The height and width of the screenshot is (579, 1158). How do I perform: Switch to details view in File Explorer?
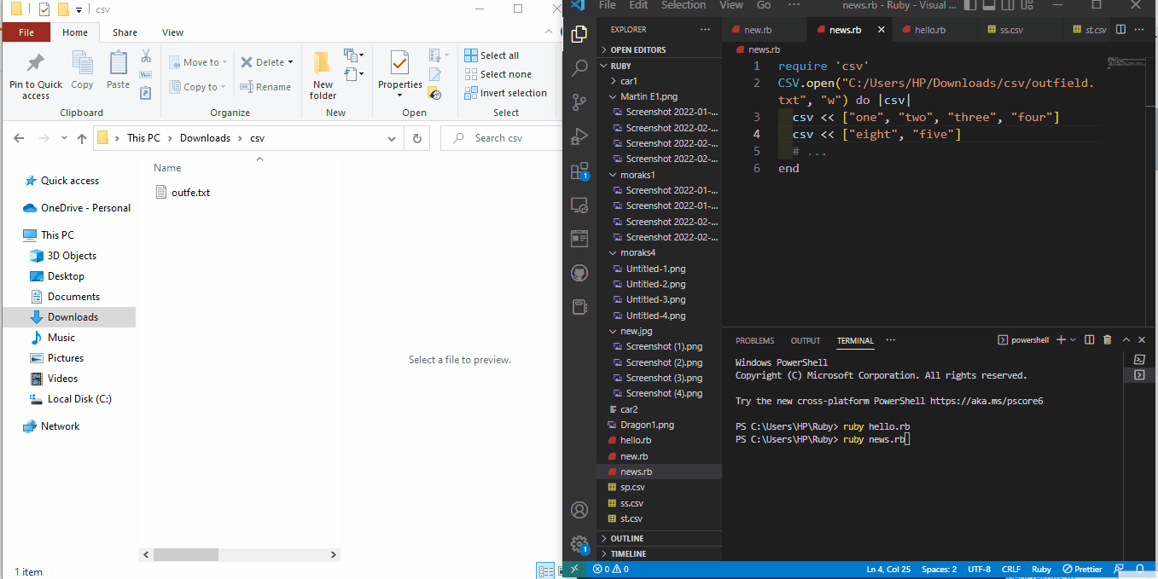tap(544, 570)
